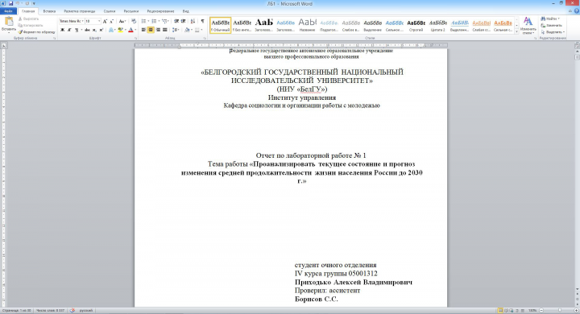Show paragraph marks (¶)
Image resolution: width=580 pixels, height=314 pixels.
pos(202,21)
